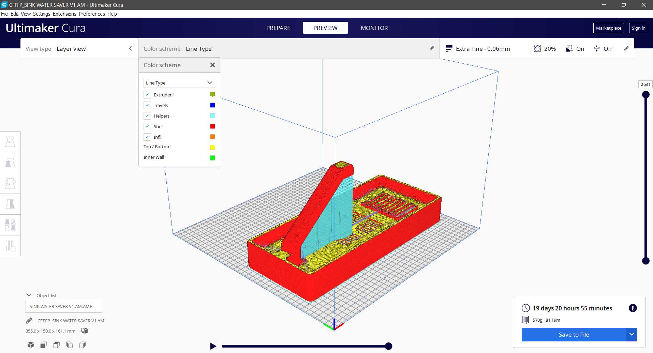Click the material usage spool icon
Viewport: 653px width, 353px height.
click(526, 320)
